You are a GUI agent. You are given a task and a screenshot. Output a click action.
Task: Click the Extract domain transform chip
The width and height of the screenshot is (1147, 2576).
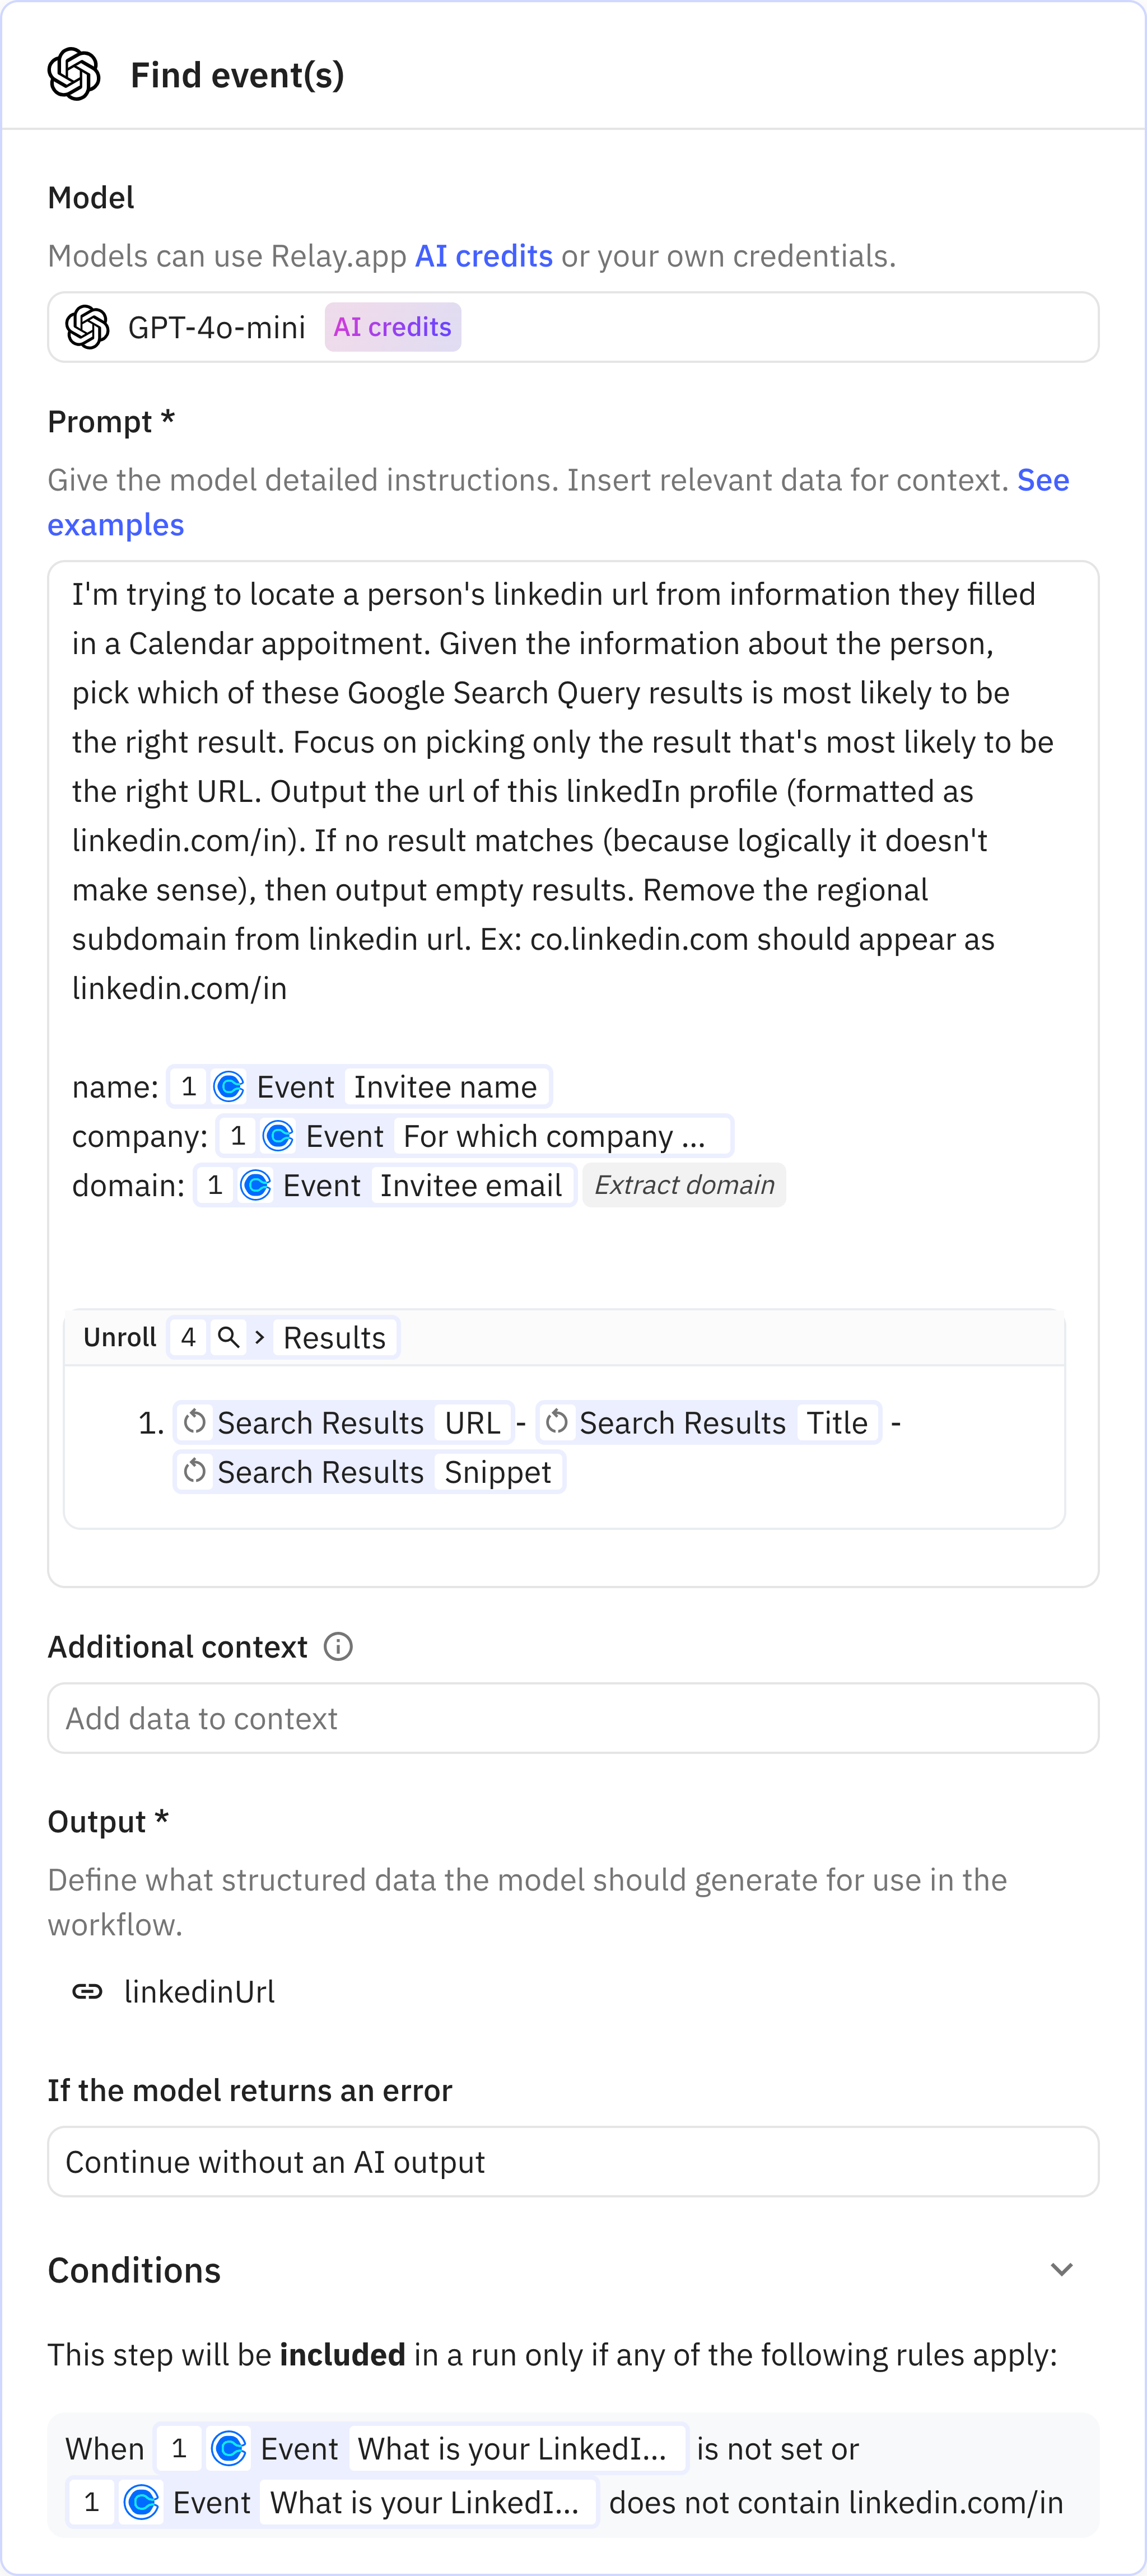(684, 1185)
